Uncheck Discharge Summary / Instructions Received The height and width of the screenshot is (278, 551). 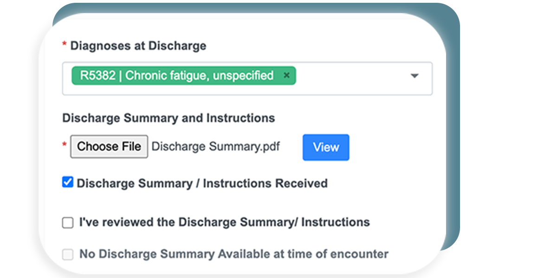click(x=67, y=182)
